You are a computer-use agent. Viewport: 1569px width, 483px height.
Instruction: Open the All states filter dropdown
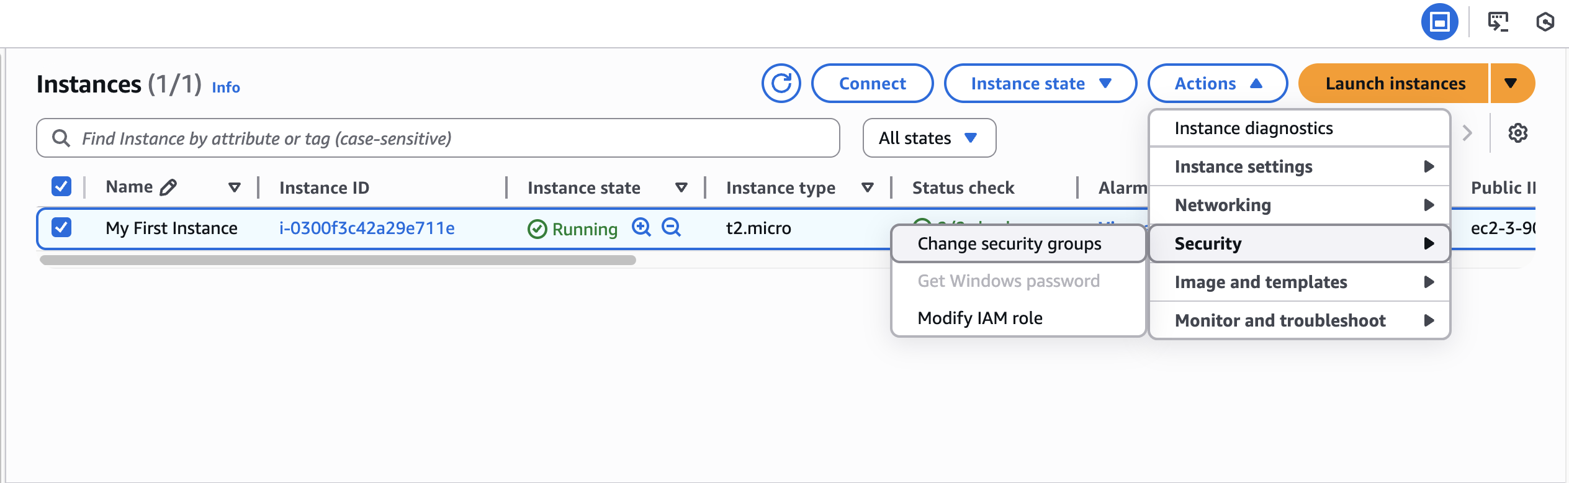pyautogui.click(x=929, y=138)
